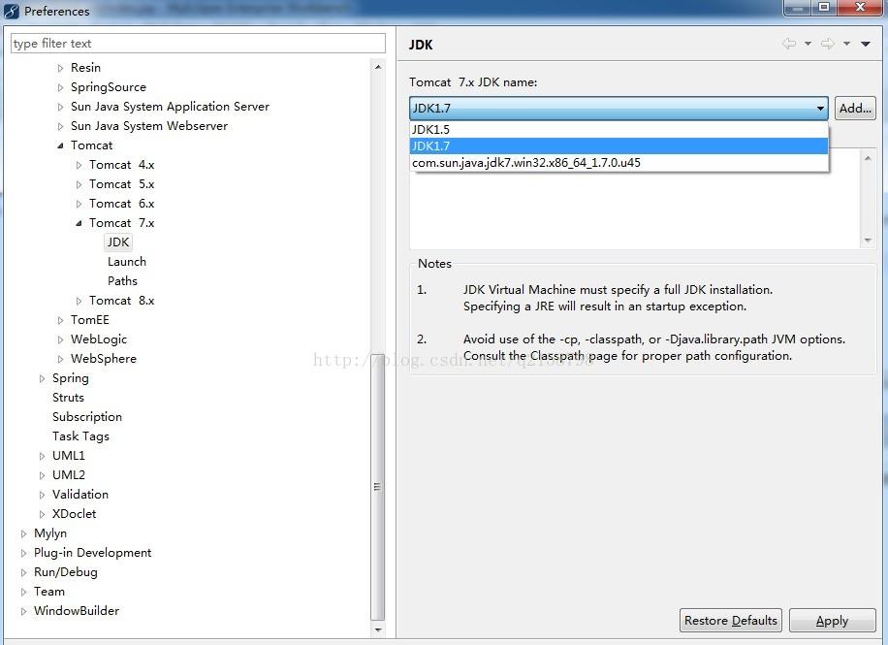Expand the Team node
The image size is (888, 645).
tap(23, 592)
